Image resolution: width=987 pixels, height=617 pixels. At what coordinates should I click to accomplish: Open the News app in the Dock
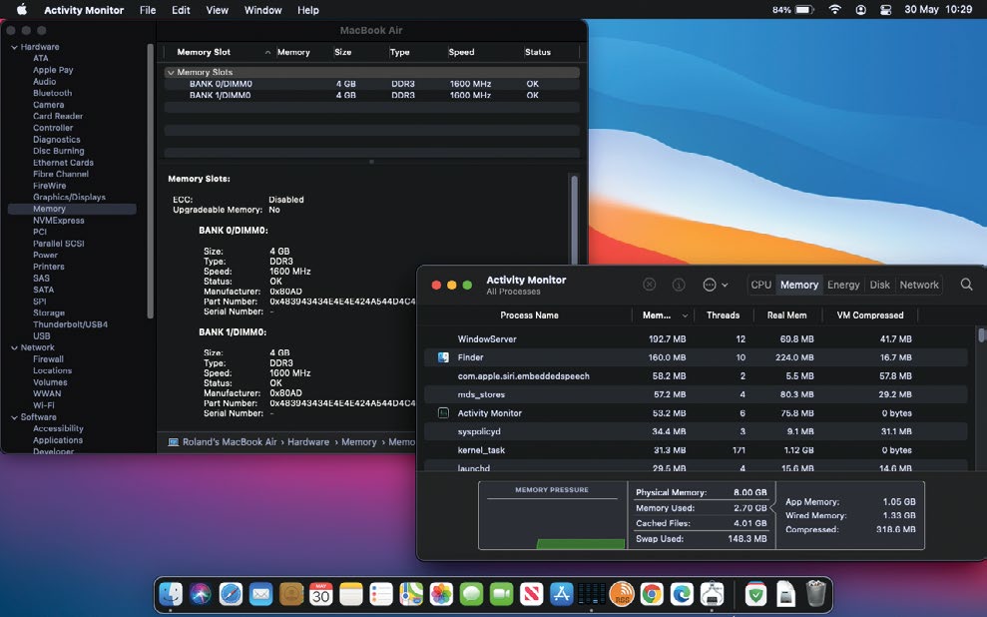point(531,593)
